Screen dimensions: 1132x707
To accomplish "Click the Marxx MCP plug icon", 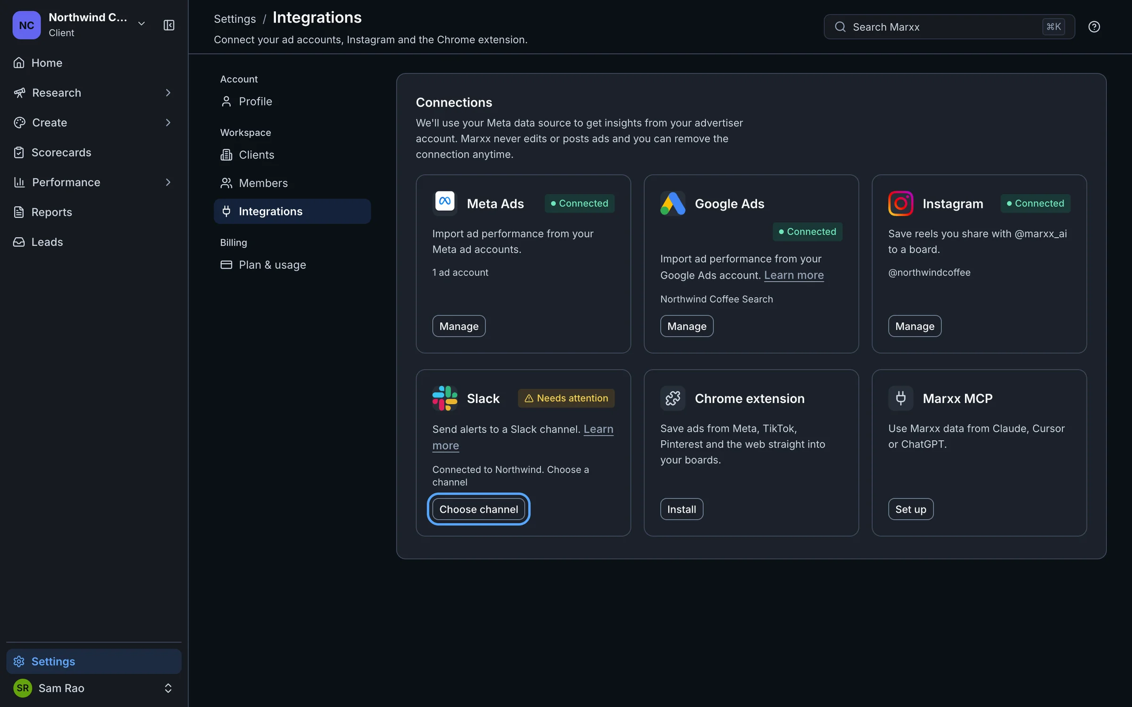I will pyautogui.click(x=901, y=398).
